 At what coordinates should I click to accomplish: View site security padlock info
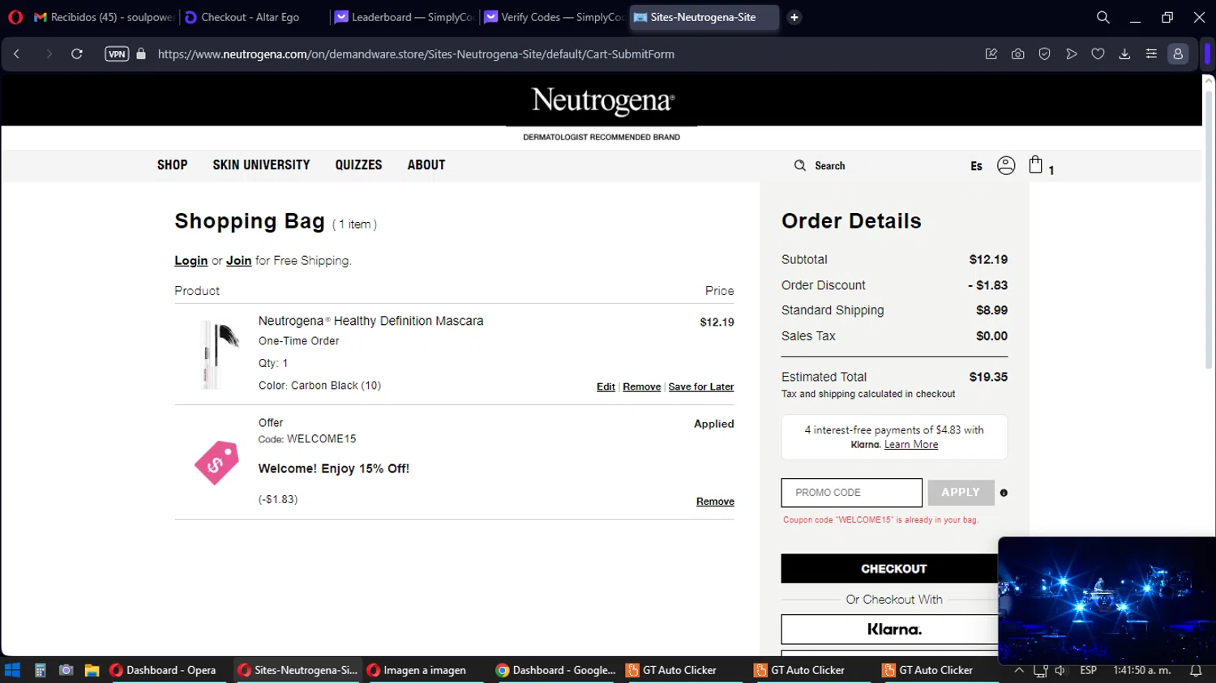click(141, 54)
